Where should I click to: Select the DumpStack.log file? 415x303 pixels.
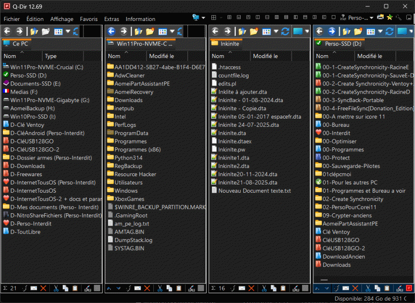pos(130,240)
